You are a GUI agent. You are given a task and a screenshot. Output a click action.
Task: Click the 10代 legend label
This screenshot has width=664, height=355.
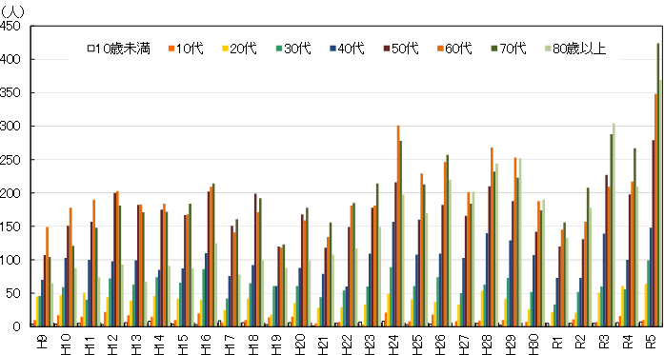190,49
